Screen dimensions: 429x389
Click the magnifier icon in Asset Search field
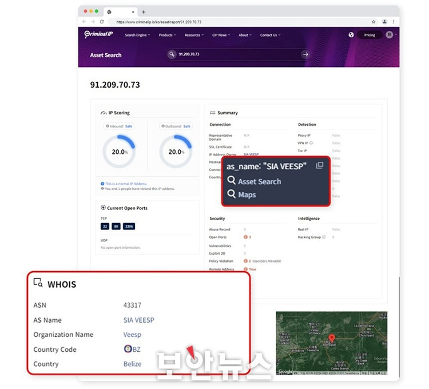(172, 54)
